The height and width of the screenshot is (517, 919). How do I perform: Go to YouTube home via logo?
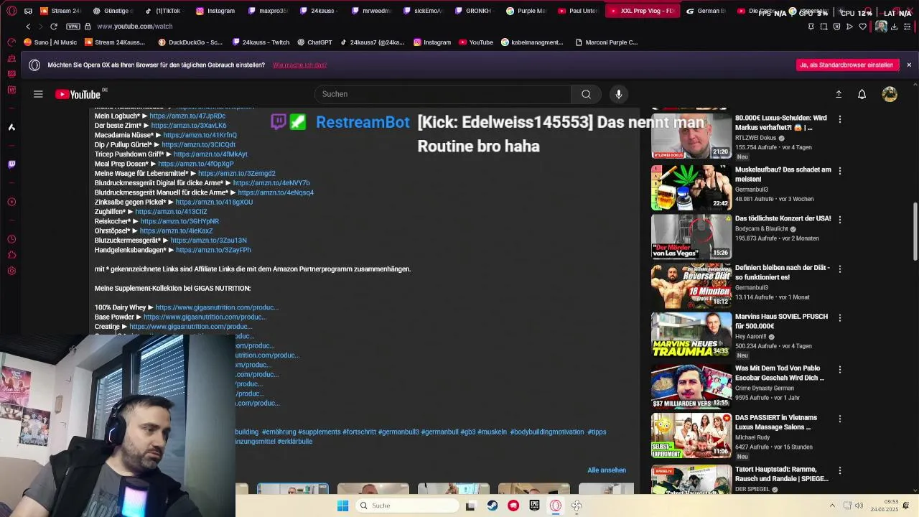78,94
